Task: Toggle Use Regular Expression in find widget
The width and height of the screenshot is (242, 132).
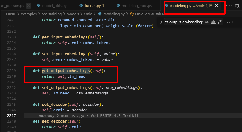Action: coord(219,22)
